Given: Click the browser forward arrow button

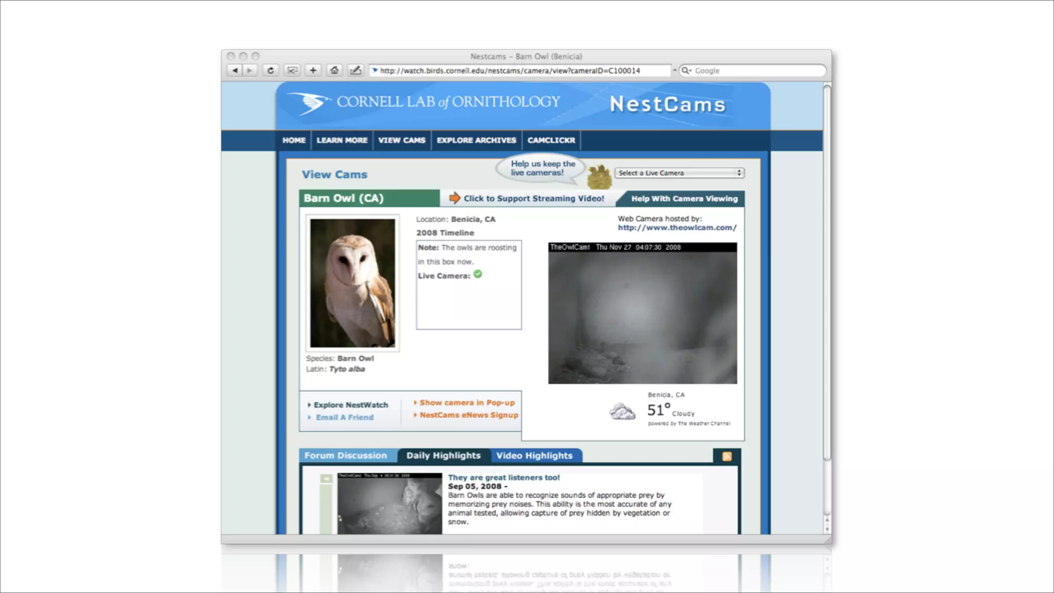Looking at the screenshot, I should (250, 71).
